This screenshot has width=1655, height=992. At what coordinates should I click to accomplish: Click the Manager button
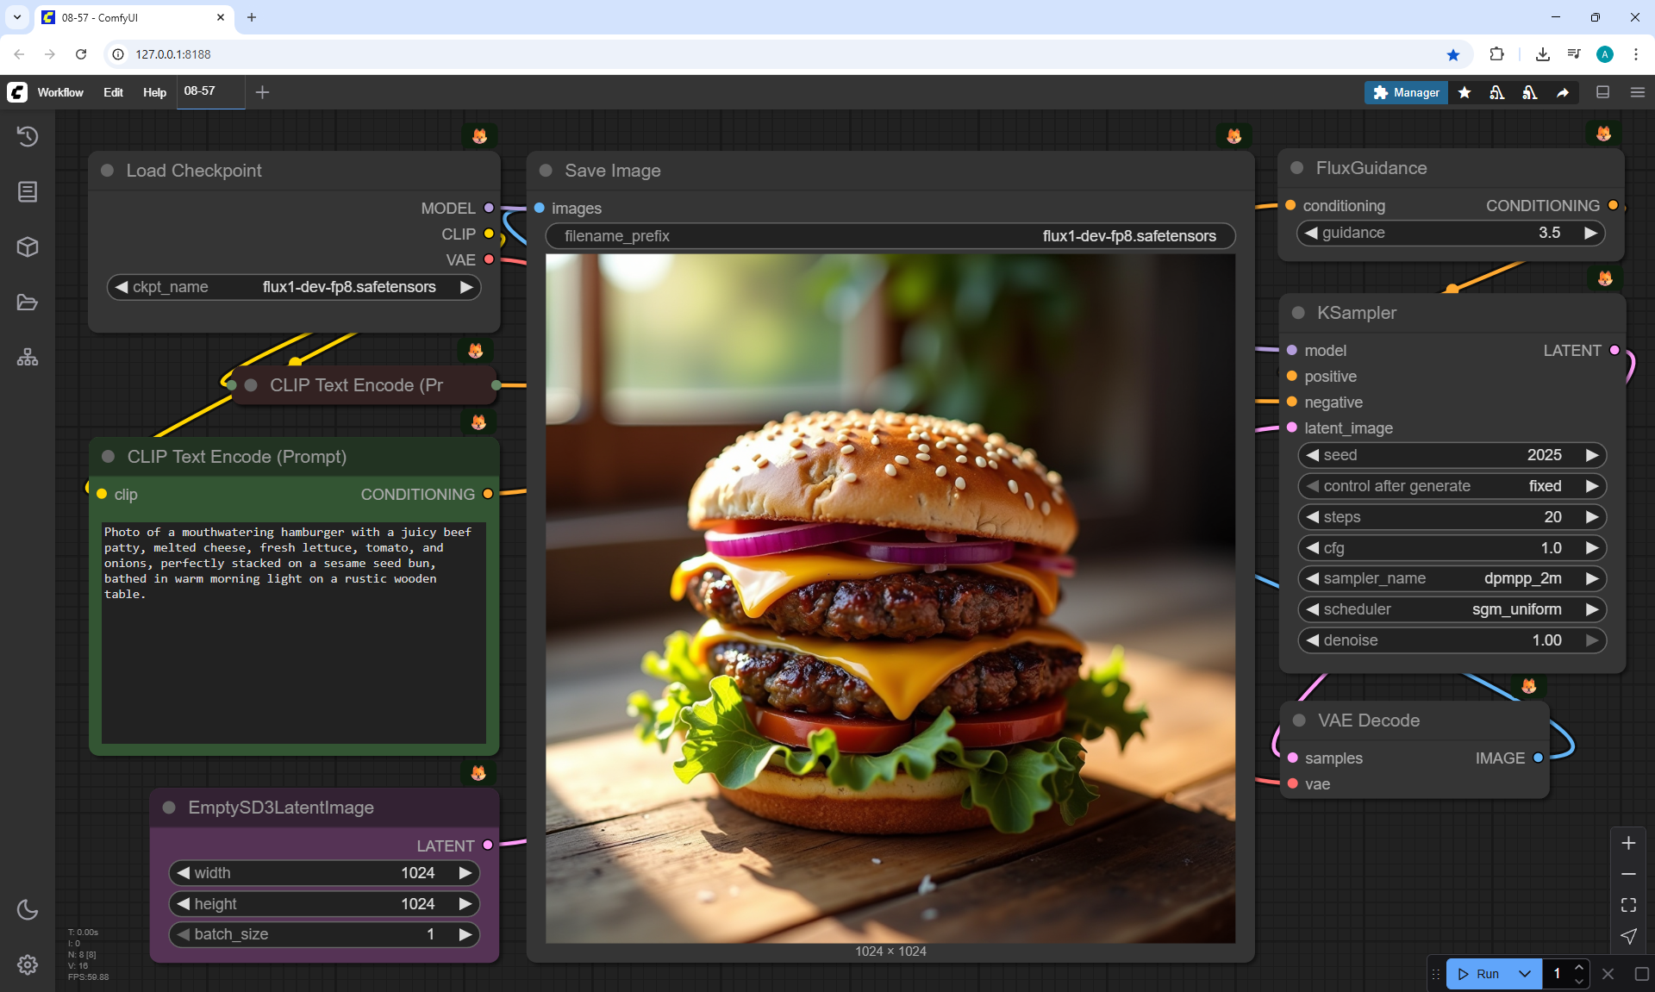[1406, 92]
